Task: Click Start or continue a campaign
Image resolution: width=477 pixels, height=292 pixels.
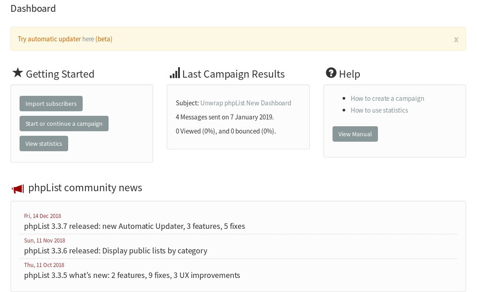Action: coord(64,124)
